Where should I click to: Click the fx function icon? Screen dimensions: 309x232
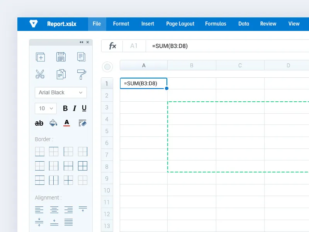pos(112,46)
